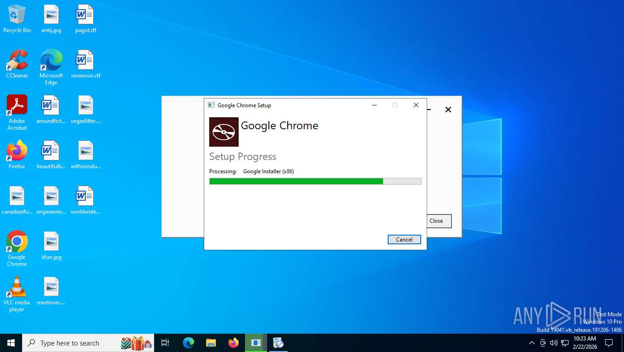Select the iifun.jpg desktop file

(x=51, y=246)
